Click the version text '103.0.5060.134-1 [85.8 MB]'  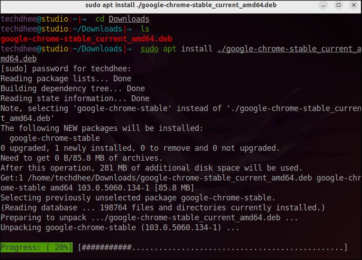coord(136,188)
